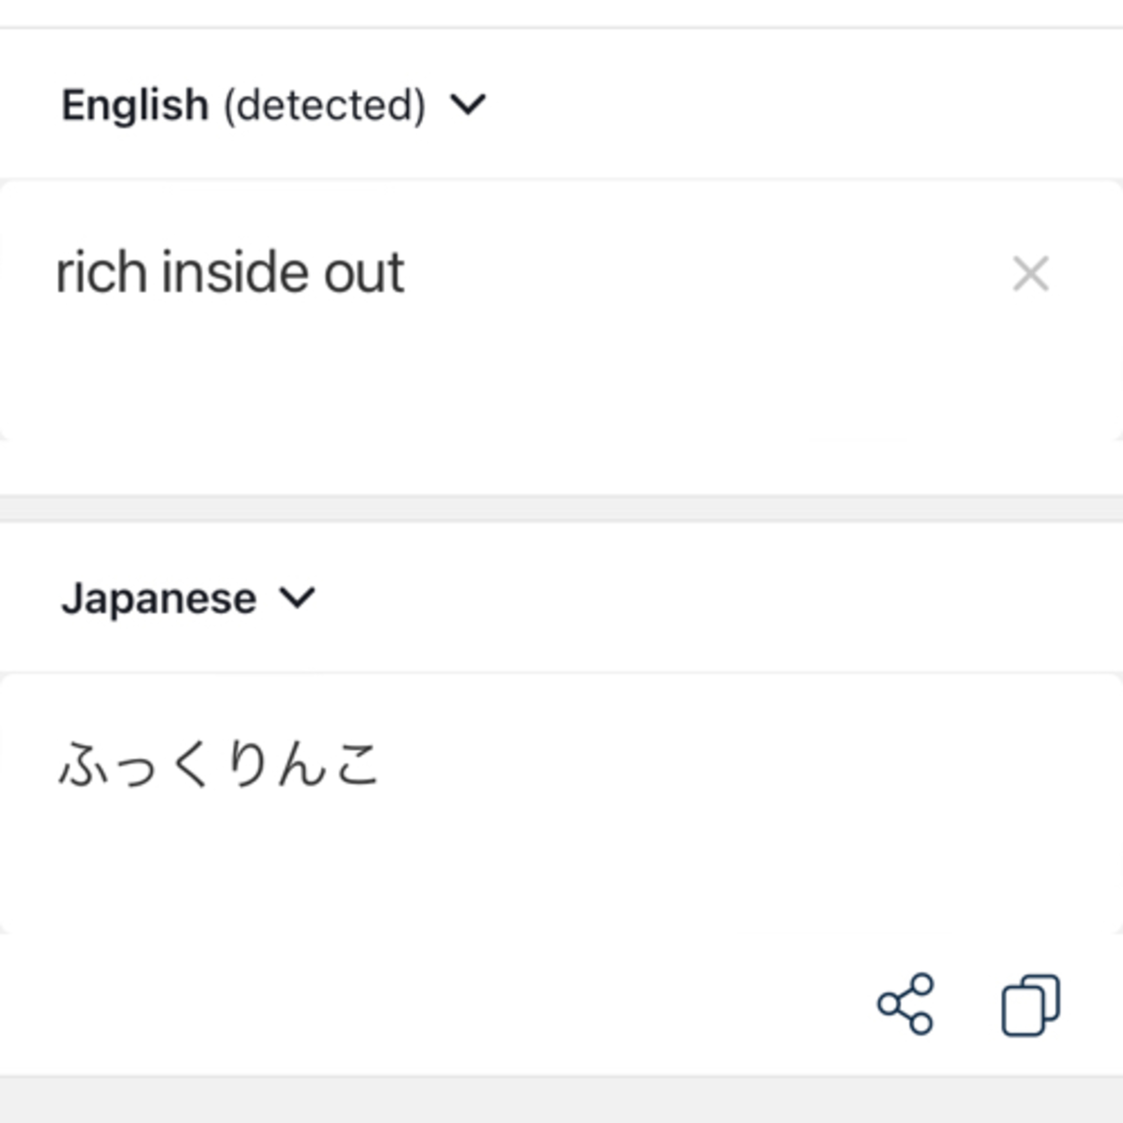The height and width of the screenshot is (1123, 1123).
Task: Click the gray divider between language panels
Action: coord(561,508)
